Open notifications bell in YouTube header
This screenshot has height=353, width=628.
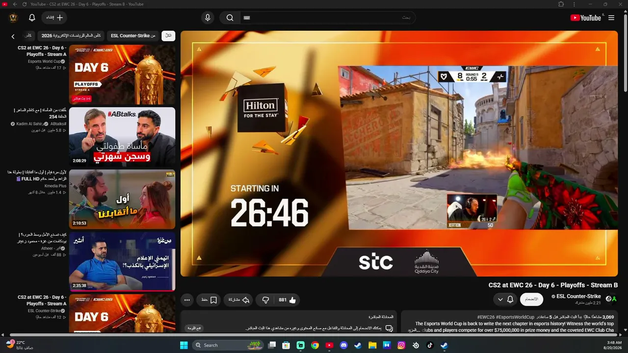click(32, 18)
